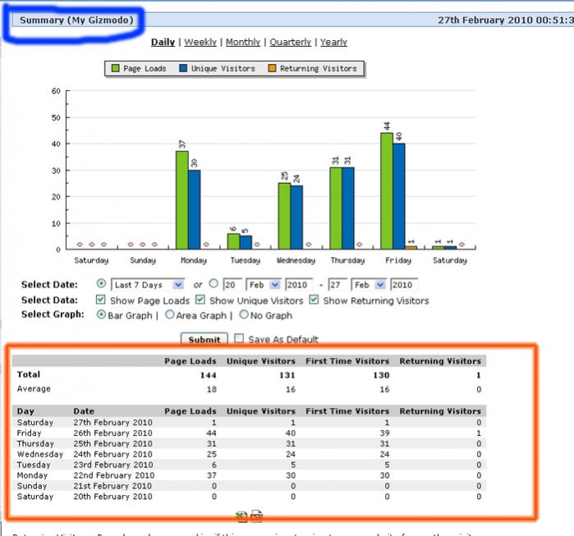Click the Wednesday blue bar labeled 24
Viewport: 574px width, 536px height.
coord(297,218)
